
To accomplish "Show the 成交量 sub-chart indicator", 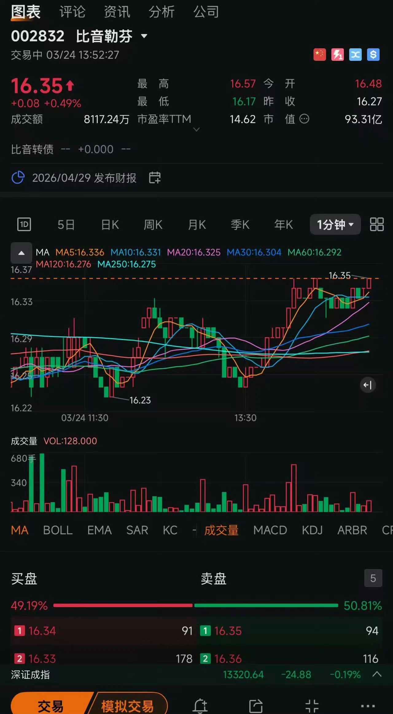I will pyautogui.click(x=221, y=530).
